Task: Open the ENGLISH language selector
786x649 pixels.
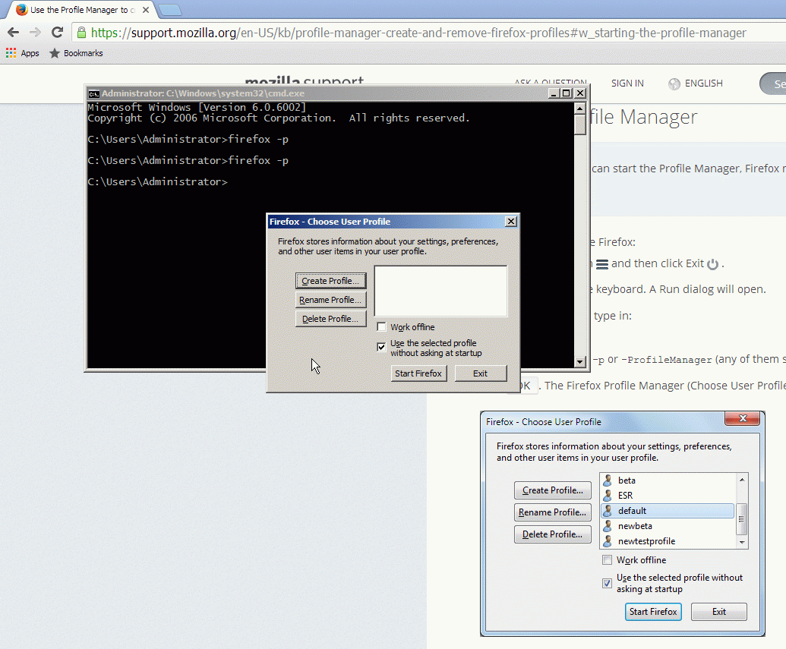Action: click(703, 83)
